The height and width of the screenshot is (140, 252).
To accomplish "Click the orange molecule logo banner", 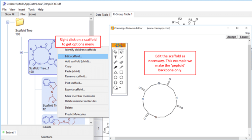I will click(119, 45).
